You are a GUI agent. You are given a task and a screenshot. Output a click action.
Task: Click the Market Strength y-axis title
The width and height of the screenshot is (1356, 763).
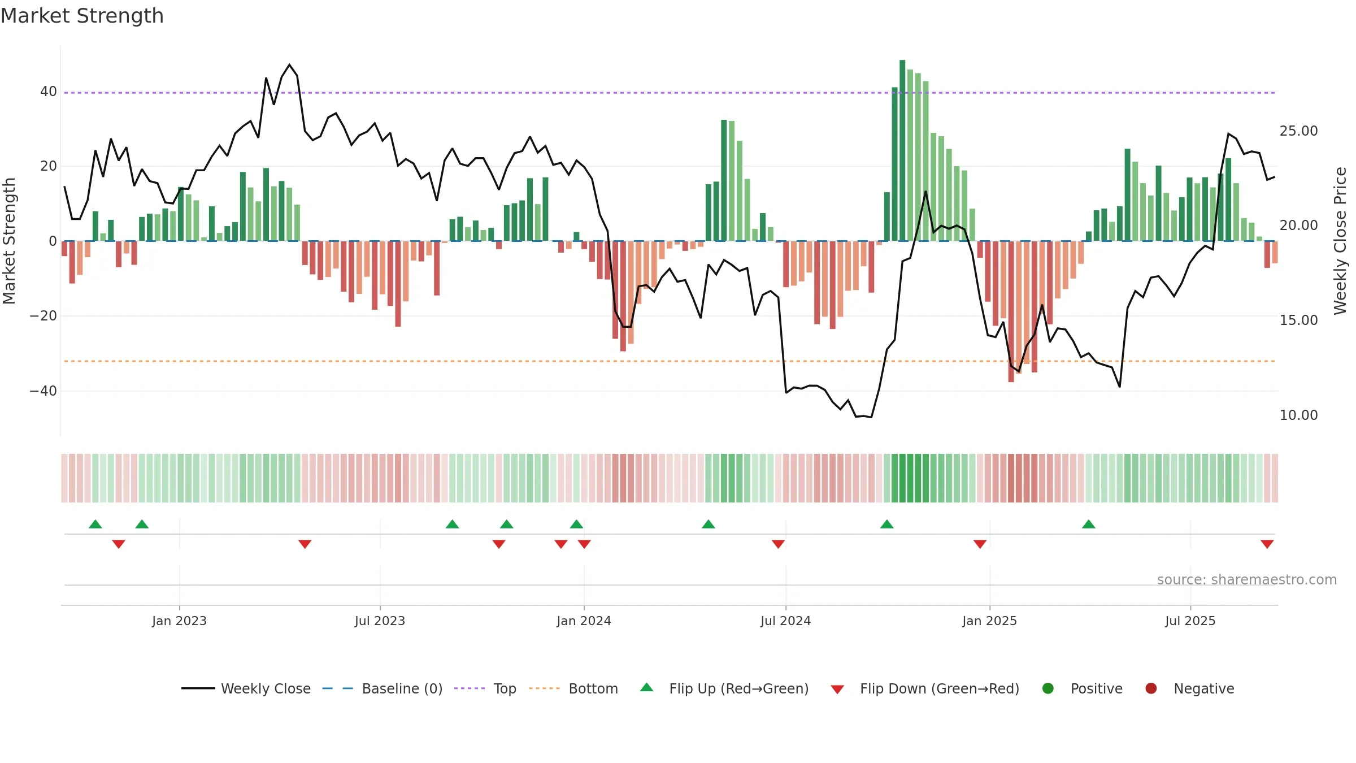pos(9,241)
